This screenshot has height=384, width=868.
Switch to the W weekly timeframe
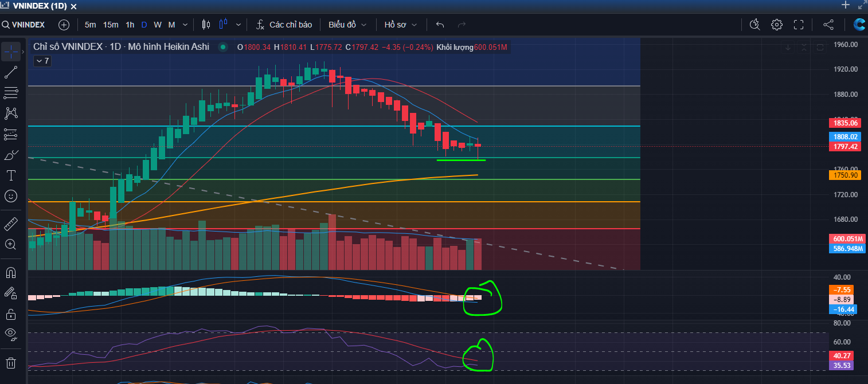click(x=158, y=25)
